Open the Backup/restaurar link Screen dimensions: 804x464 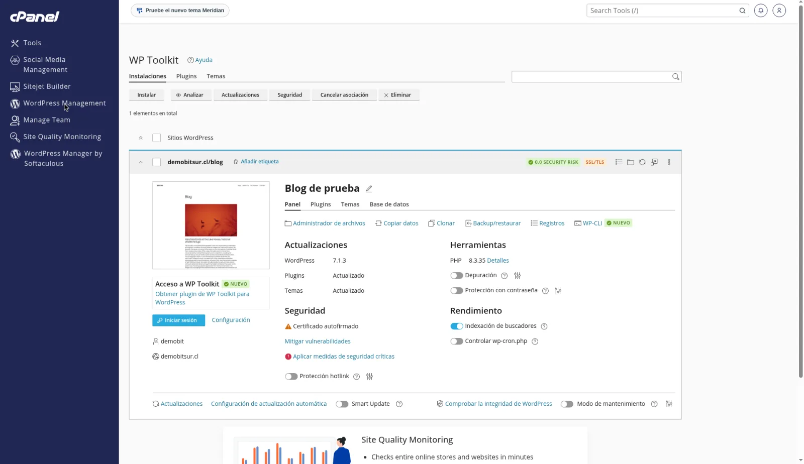click(493, 223)
